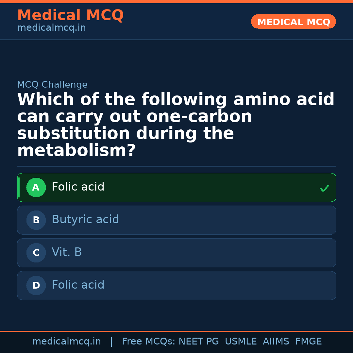Image resolution: width=353 pixels, height=353 pixels.
Task: Open the medicalmcq.in link in the footer
Action: [x=66, y=342]
